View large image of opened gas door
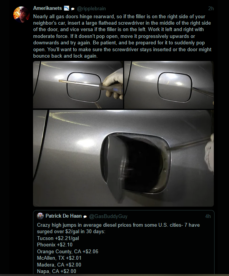Viewport: 229px width, 276px height. pos(123,158)
